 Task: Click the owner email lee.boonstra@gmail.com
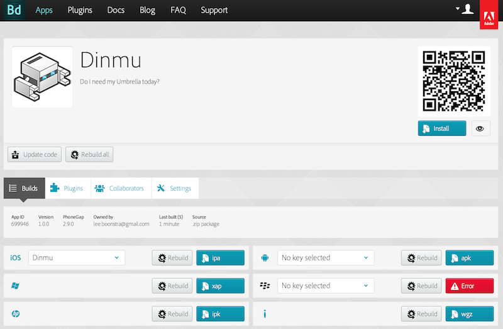tap(121, 224)
